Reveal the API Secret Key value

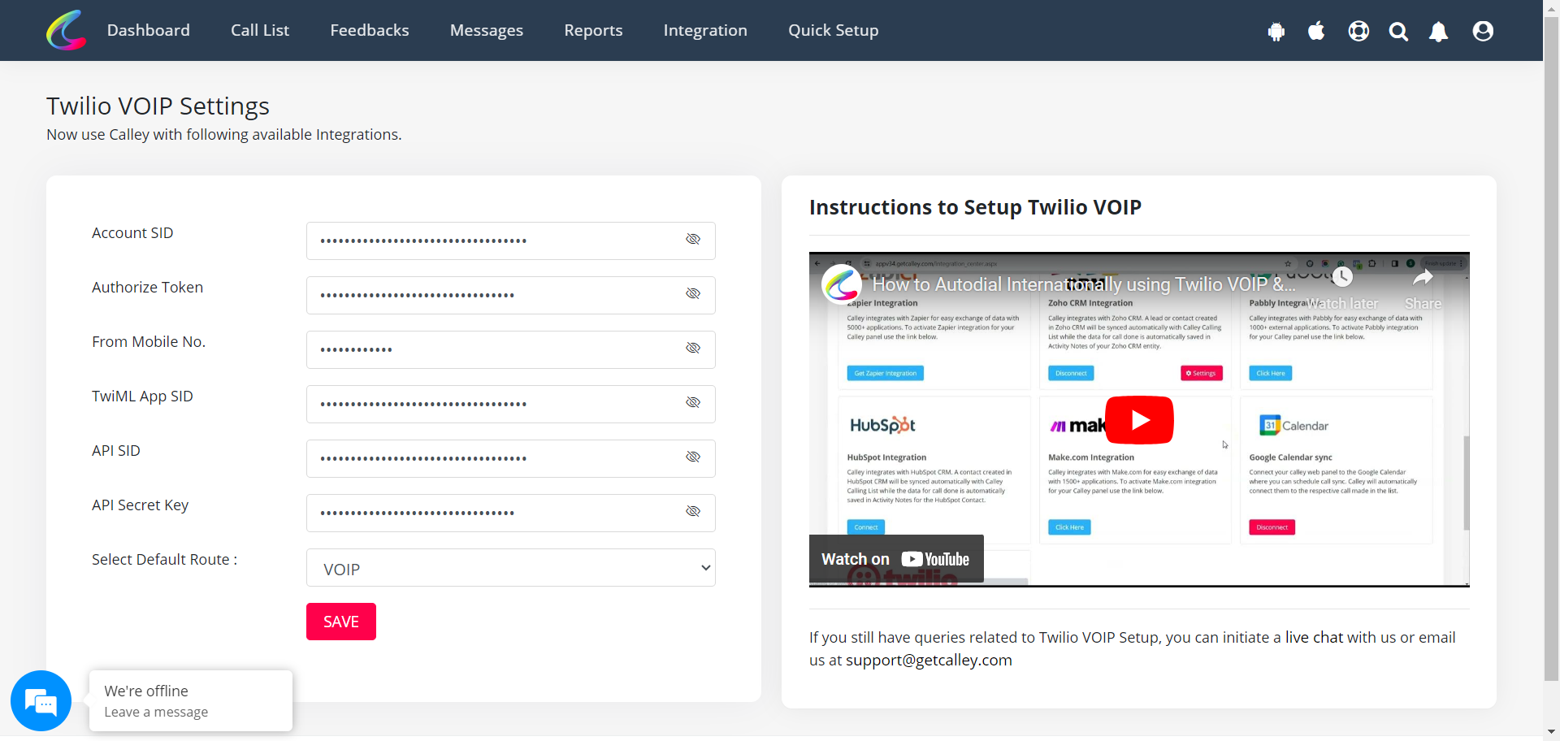tap(693, 512)
